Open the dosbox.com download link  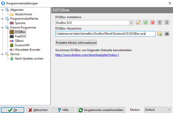point(87,55)
